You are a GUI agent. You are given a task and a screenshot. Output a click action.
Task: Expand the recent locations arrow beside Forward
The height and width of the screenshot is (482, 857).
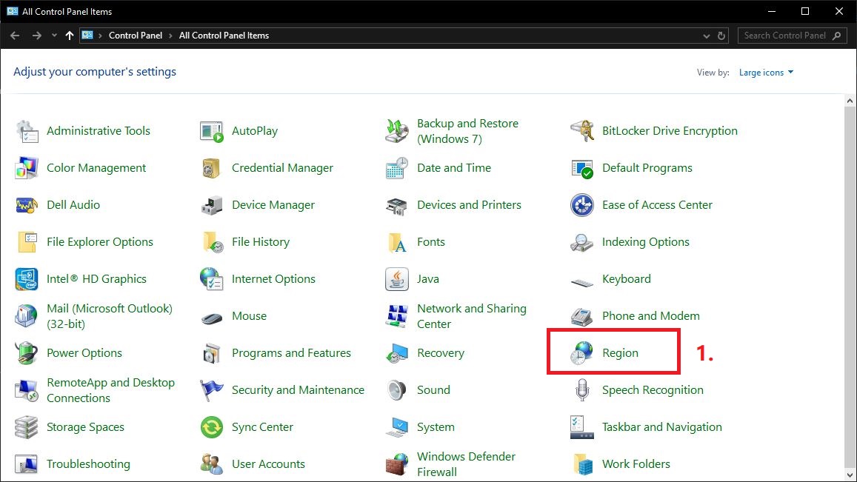54,36
